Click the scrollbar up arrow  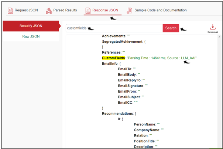click(x=219, y=37)
